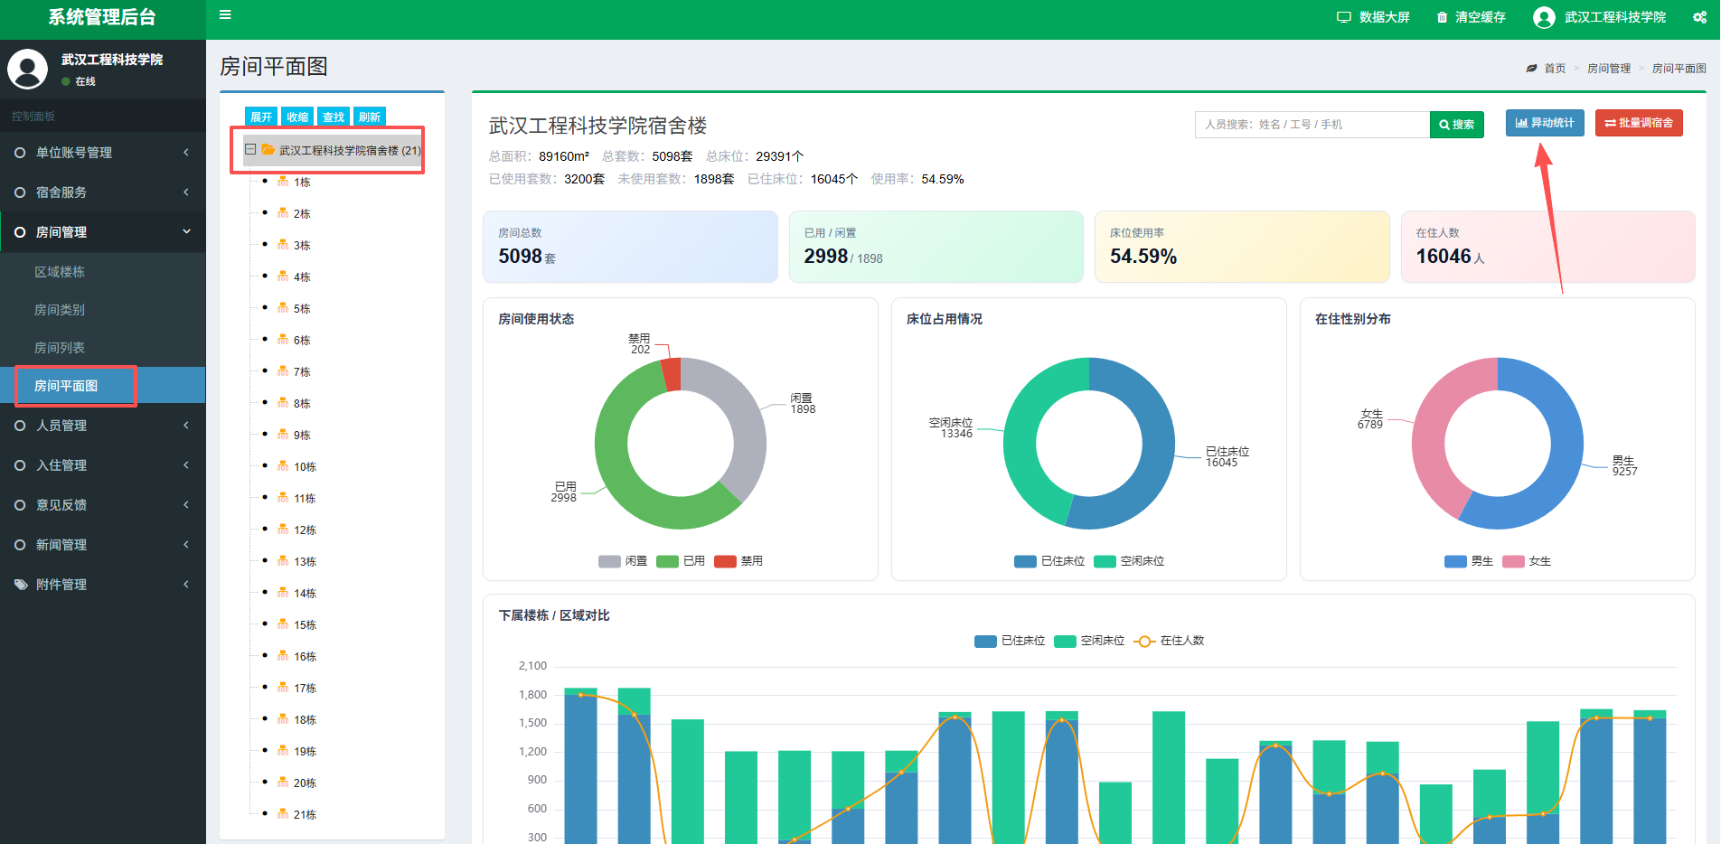Click the 房间总数 5098套 stat card
This screenshot has height=844, width=1721.
tap(630, 247)
